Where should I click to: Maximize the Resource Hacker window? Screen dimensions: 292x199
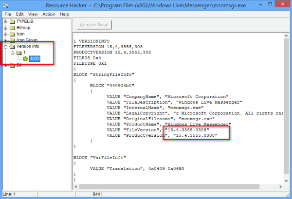[x=270, y=4]
